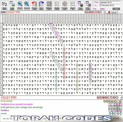This screenshot has height=122, width=123.
Task: Go to Previous code with the red arrow icon
Action: coord(34,4)
